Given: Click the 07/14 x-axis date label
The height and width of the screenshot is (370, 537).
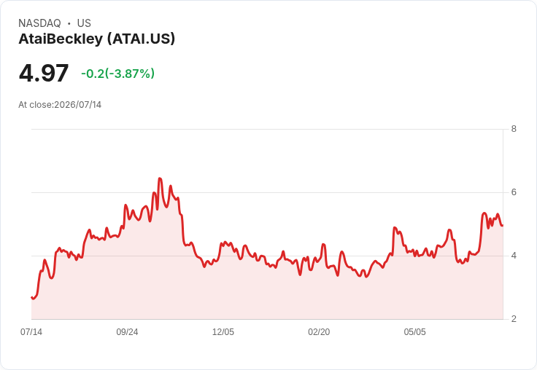Looking at the screenshot, I should coord(31,331).
